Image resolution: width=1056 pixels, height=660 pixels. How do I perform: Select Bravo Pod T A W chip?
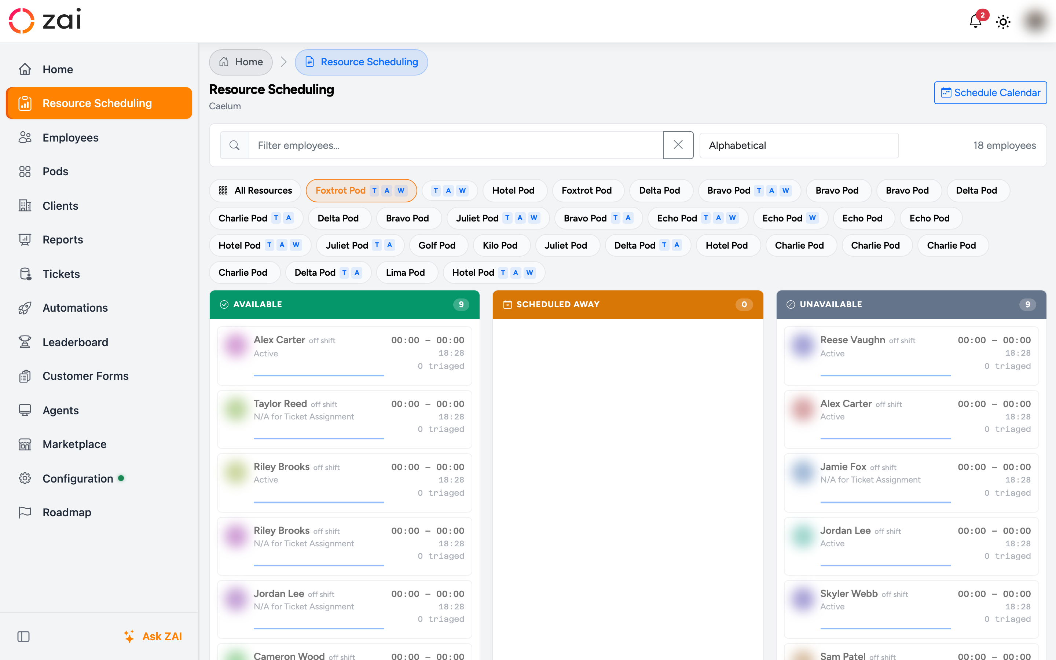click(x=749, y=190)
